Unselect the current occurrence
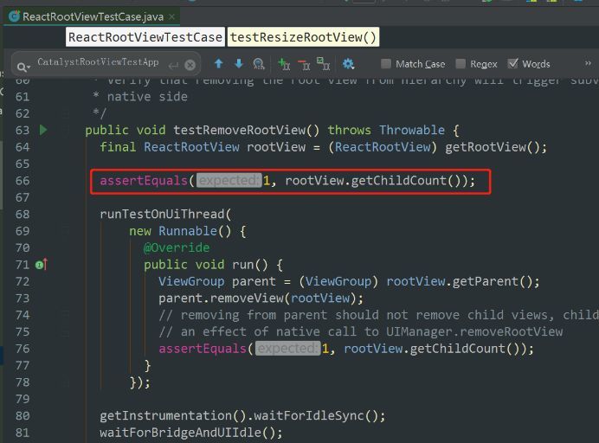 304,65
